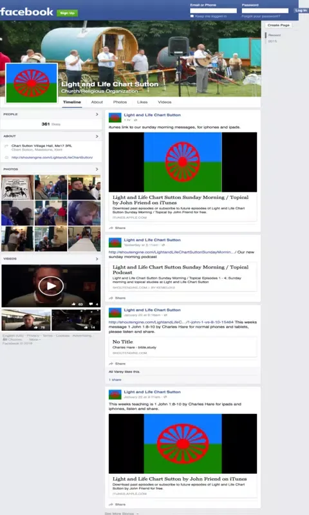Follow the Forgot your password? link
The height and width of the screenshot is (515, 309).
pos(261,16)
